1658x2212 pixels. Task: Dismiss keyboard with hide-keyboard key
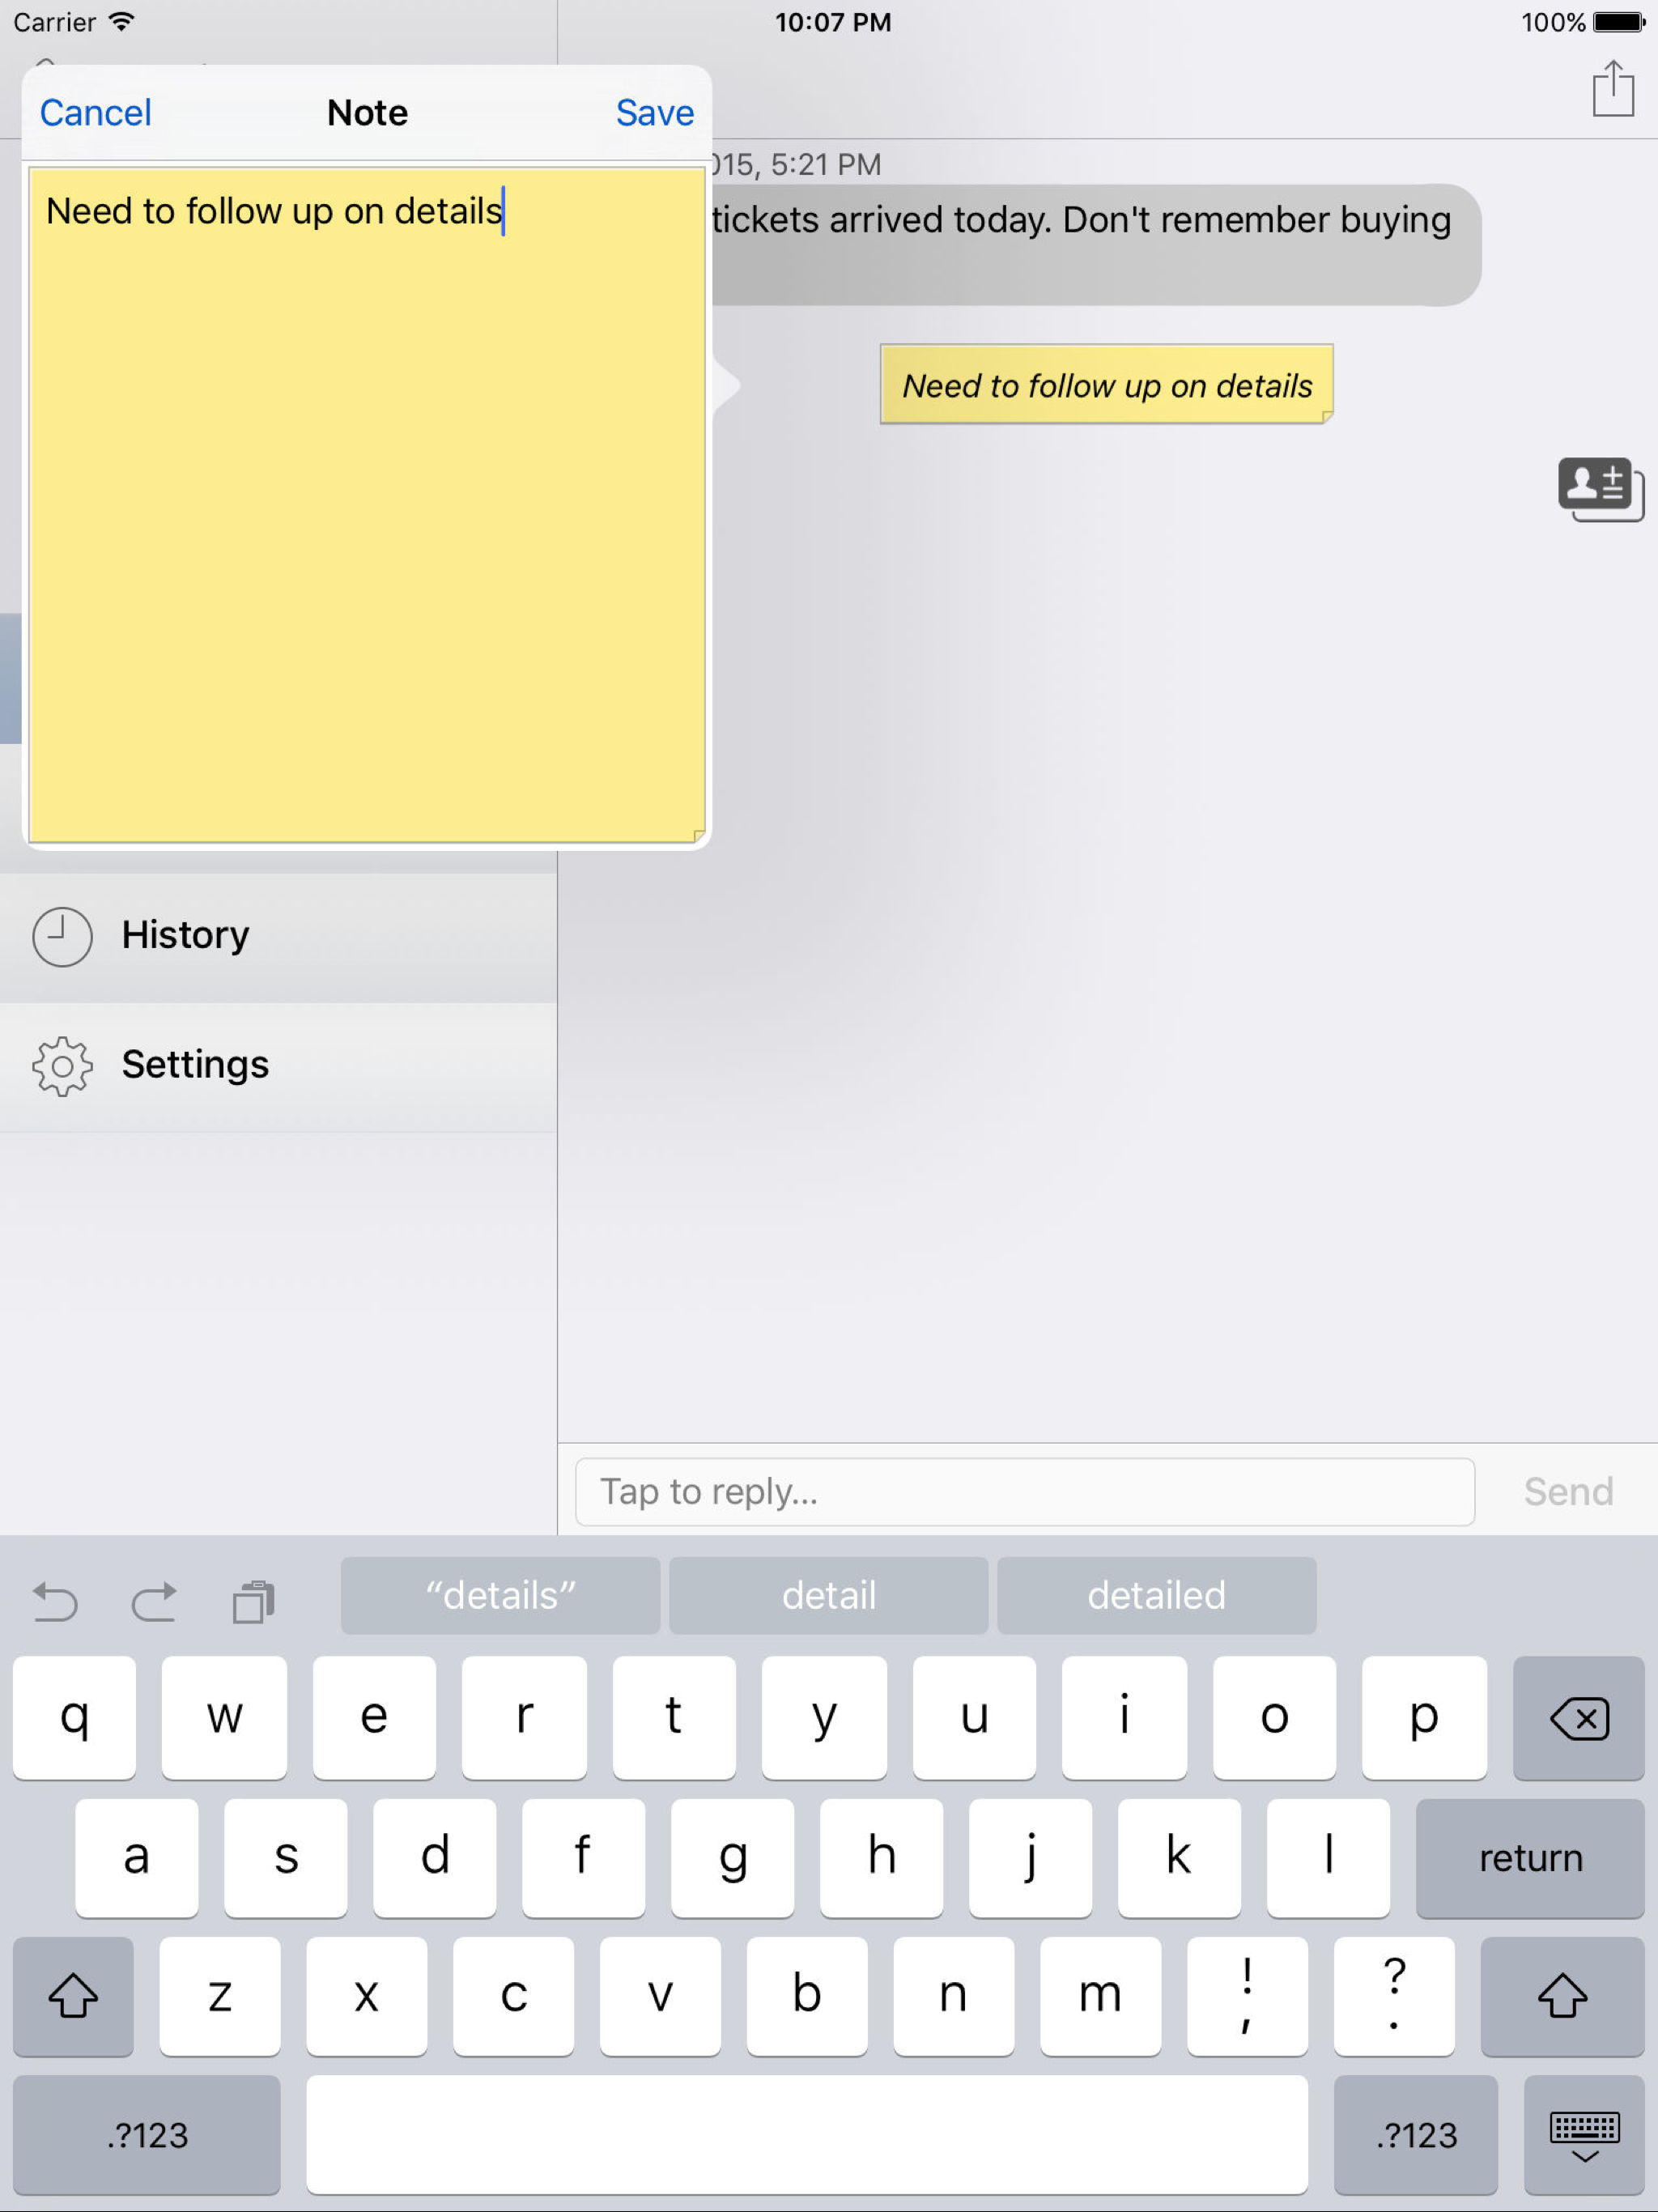(x=1584, y=2135)
